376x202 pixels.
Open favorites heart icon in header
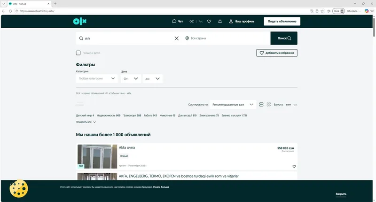(x=209, y=21)
